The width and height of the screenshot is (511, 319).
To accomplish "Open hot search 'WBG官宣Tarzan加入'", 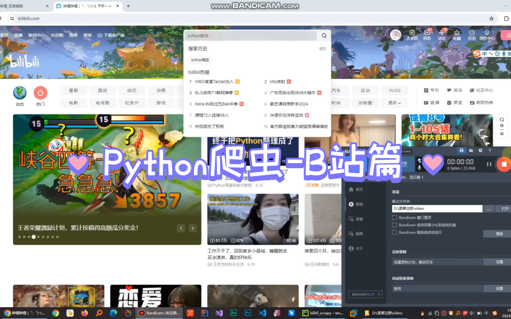I will [x=214, y=82].
